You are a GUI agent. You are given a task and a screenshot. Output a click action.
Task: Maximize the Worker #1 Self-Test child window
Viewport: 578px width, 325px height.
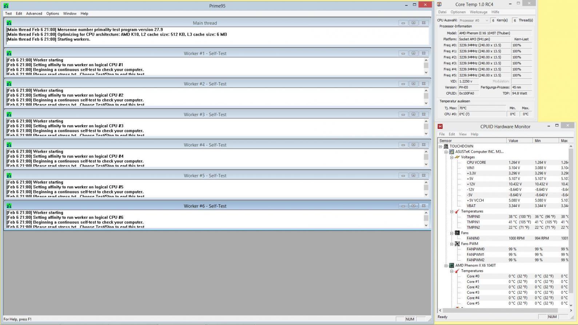pos(413,53)
